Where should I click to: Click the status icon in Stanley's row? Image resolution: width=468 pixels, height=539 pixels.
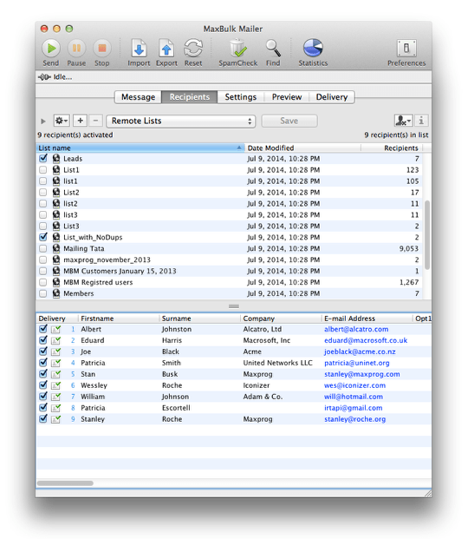coord(56,419)
